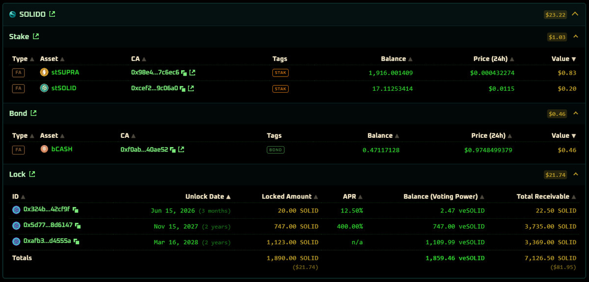Copy lock ID 0x5d77...8d6147

coord(78,226)
